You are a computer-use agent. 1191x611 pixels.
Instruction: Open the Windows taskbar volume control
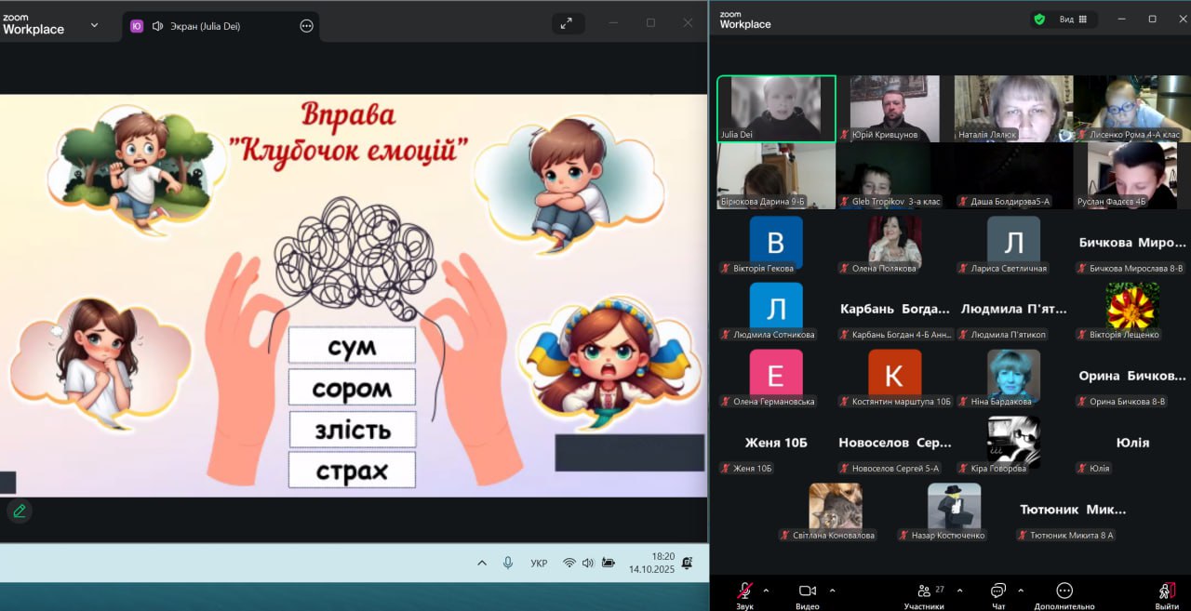point(588,563)
